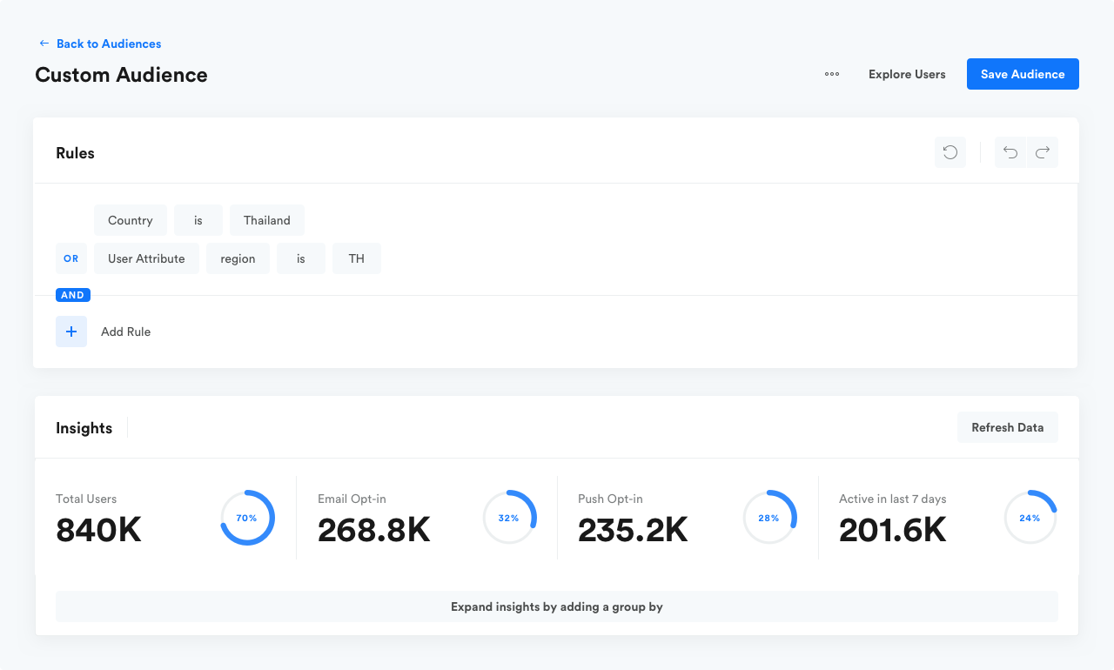
Task: Click Explore Users
Action: coord(907,74)
